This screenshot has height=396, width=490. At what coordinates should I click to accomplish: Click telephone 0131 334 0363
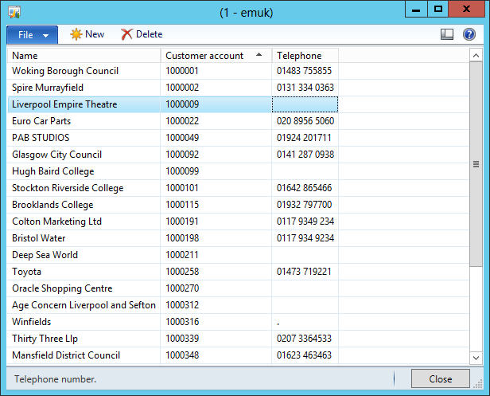305,88
